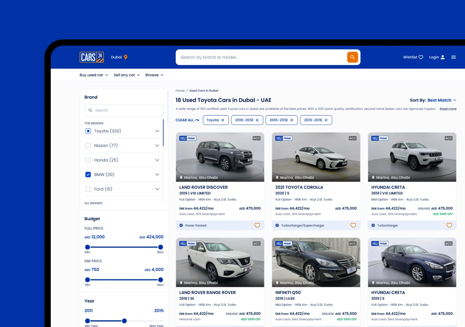Click Used Cars in Dubai breadcrumb
Screen dimensions: 465x327
tap(204, 91)
